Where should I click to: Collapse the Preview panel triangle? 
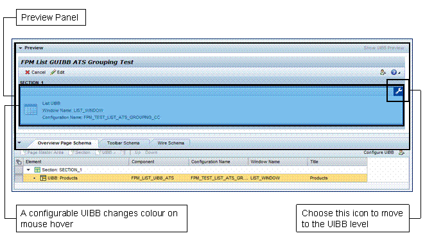pos(21,48)
